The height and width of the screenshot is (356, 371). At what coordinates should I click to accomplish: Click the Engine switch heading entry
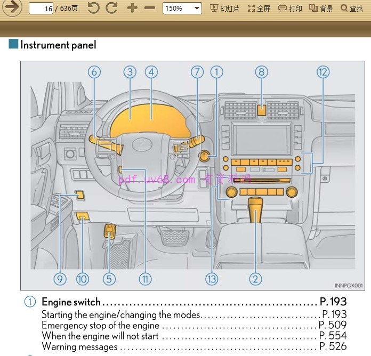point(71,302)
